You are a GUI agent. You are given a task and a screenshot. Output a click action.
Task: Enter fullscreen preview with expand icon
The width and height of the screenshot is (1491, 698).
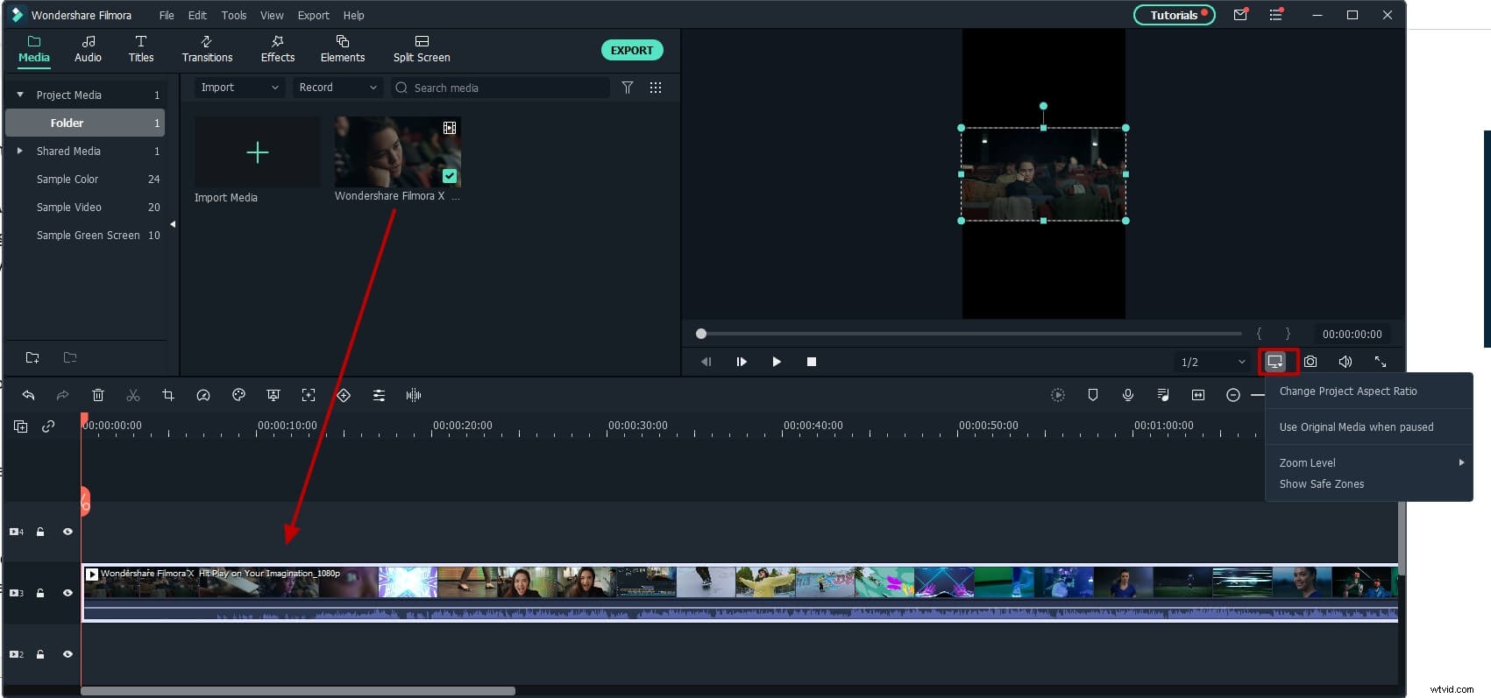(x=1381, y=361)
